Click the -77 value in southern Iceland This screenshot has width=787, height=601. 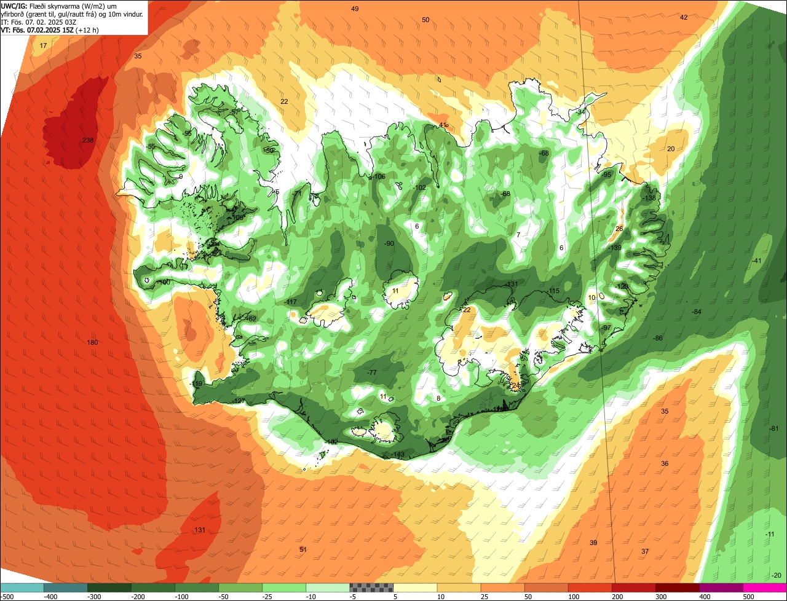pyautogui.click(x=371, y=373)
